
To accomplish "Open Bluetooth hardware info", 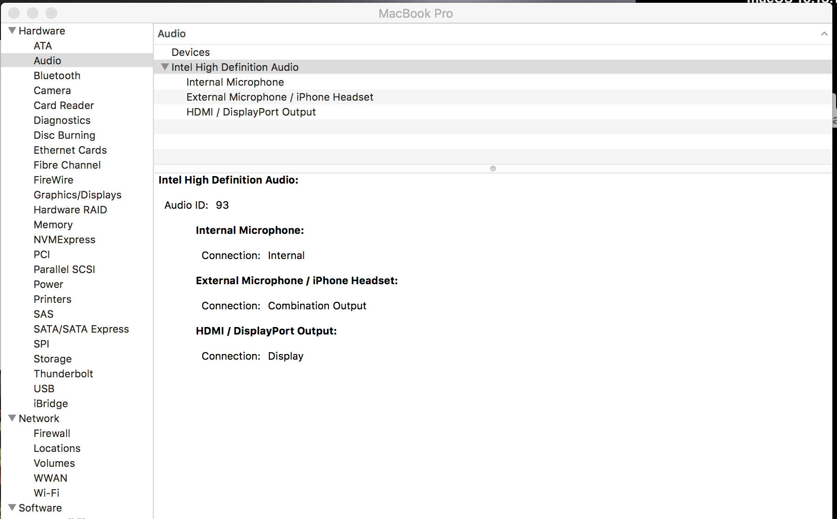I will (57, 75).
